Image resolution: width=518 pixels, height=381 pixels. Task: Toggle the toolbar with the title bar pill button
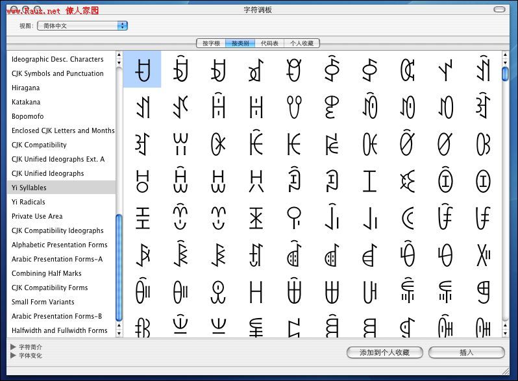[499, 10]
